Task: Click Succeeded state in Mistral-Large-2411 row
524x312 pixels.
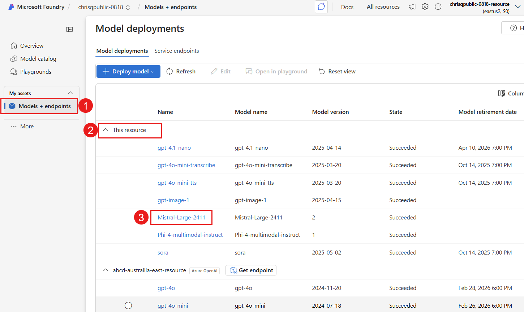Action: click(403, 217)
